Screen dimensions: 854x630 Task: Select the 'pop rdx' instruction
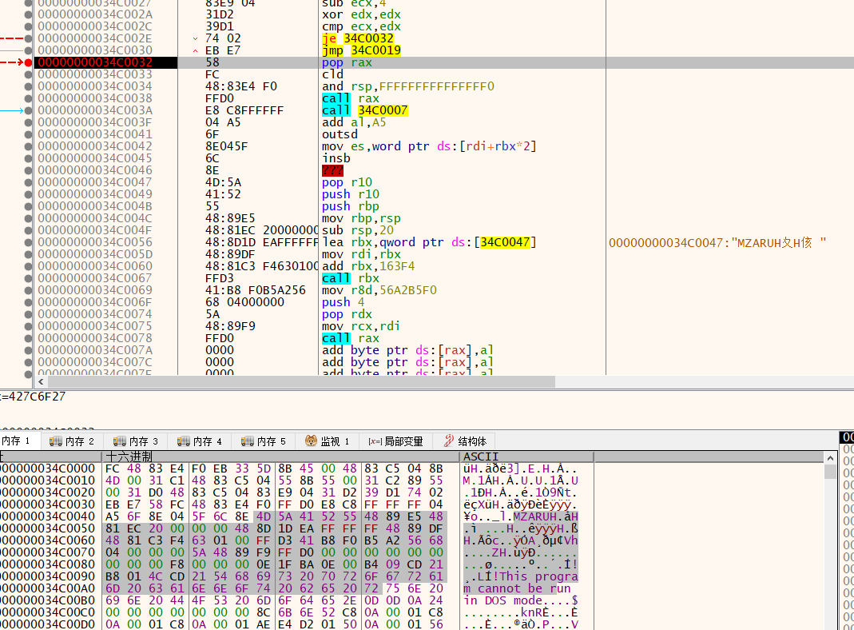347,314
